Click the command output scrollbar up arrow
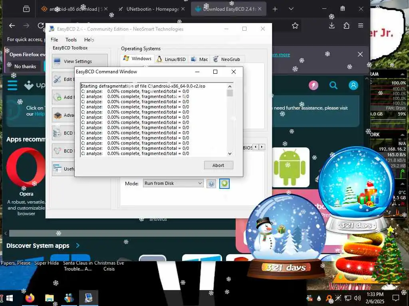The width and height of the screenshot is (409, 306). 230,86
